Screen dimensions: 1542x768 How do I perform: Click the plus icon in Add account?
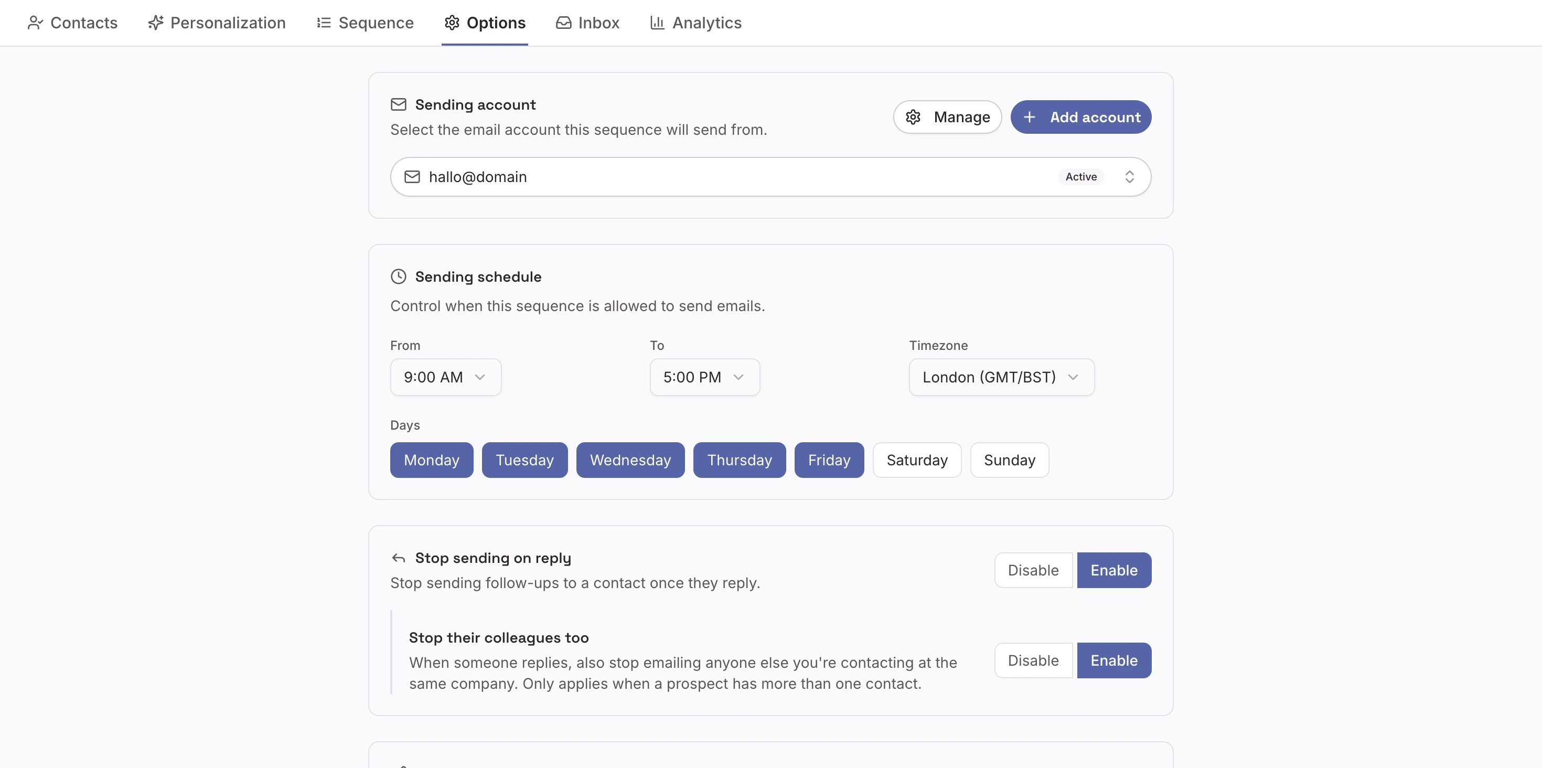pos(1030,117)
